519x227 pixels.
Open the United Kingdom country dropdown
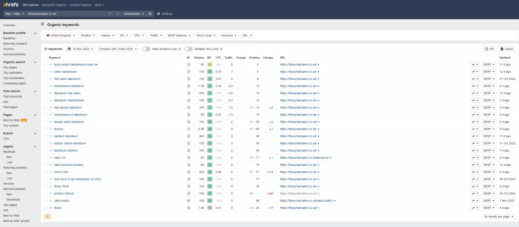click(x=61, y=35)
